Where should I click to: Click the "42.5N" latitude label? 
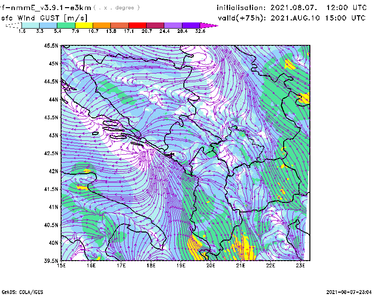pos(51,153)
